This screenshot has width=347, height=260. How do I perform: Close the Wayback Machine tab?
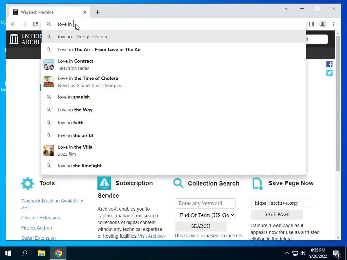[84, 12]
